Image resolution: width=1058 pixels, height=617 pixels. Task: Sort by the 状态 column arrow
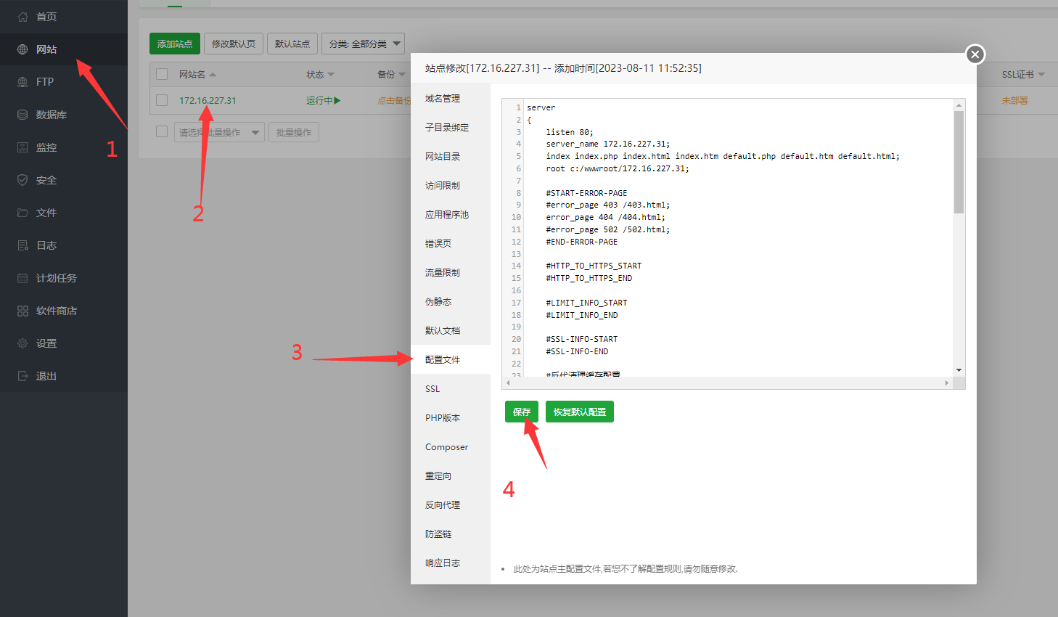331,75
